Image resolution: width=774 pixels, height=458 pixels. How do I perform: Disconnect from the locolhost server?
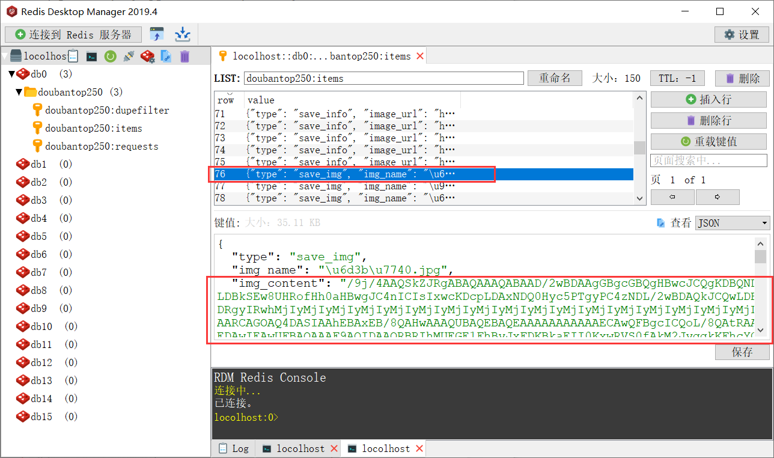coord(129,56)
